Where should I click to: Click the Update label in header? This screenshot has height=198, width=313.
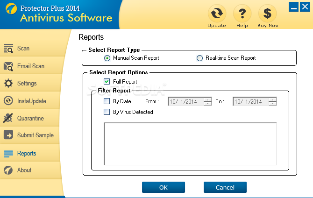click(x=217, y=26)
